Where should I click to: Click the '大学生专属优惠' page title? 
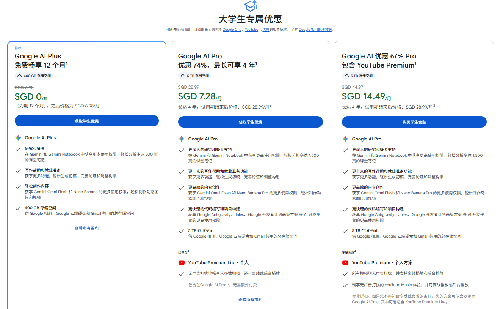[251, 19]
